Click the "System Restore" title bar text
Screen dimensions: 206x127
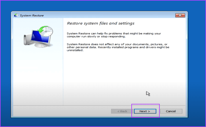tap(32, 15)
